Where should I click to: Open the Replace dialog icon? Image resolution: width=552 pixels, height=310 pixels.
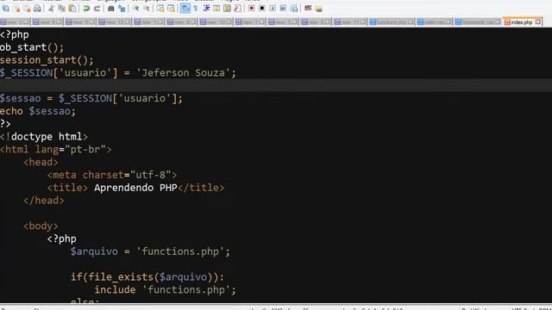(122, 9)
